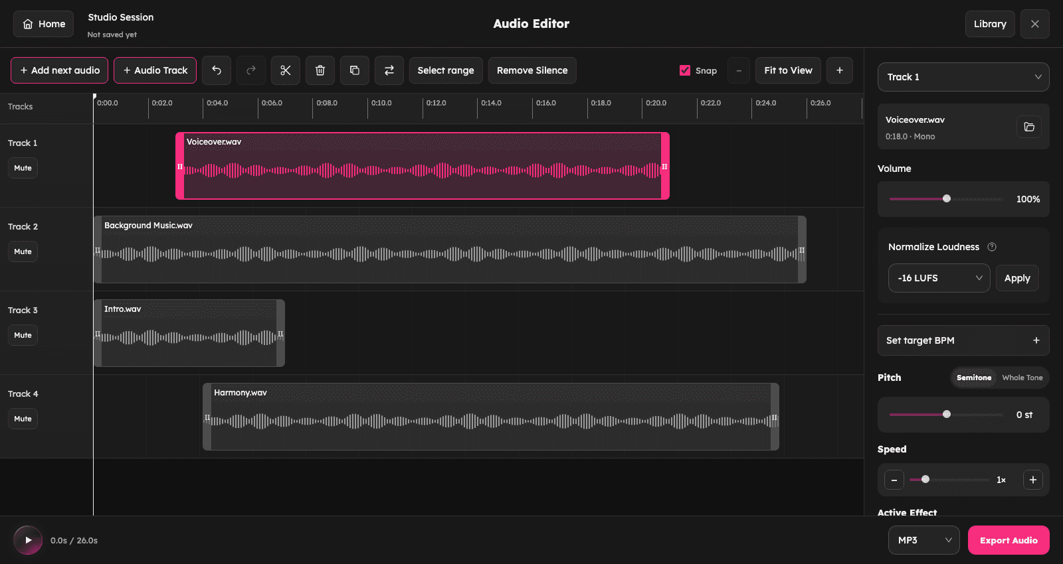
Task: Close the Audio Editor
Action: 1035,24
